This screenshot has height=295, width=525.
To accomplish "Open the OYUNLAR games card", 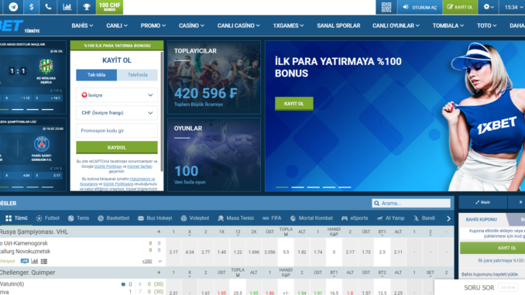I will pos(214,155).
